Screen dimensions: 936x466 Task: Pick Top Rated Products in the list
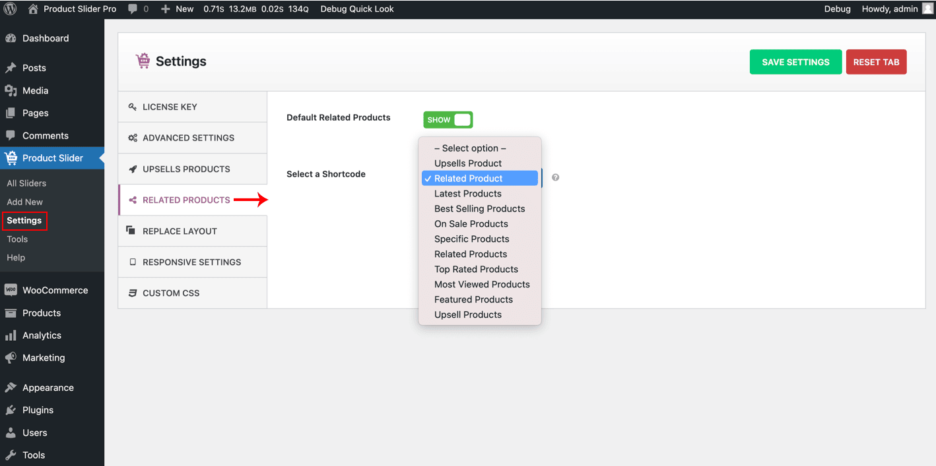coord(476,270)
